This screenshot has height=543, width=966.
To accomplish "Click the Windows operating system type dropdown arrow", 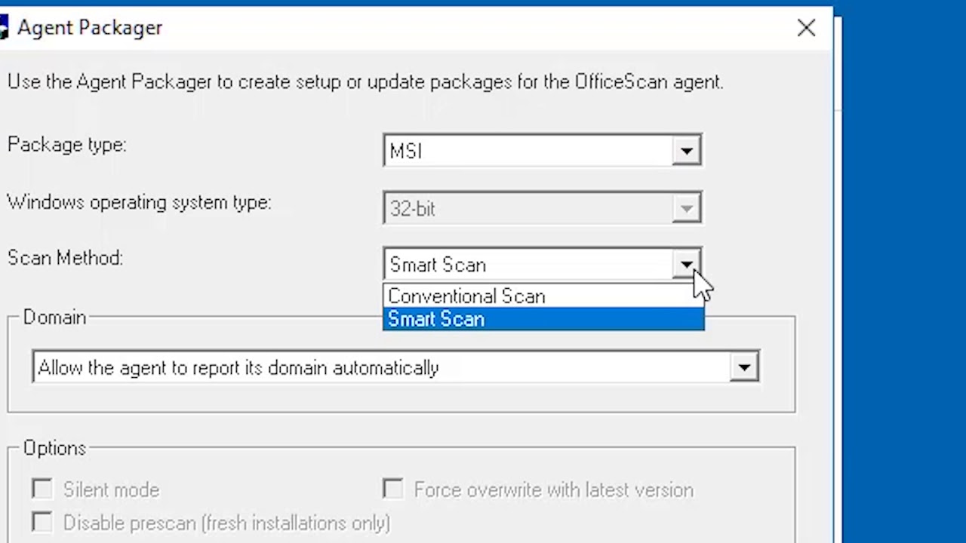I will tap(686, 209).
